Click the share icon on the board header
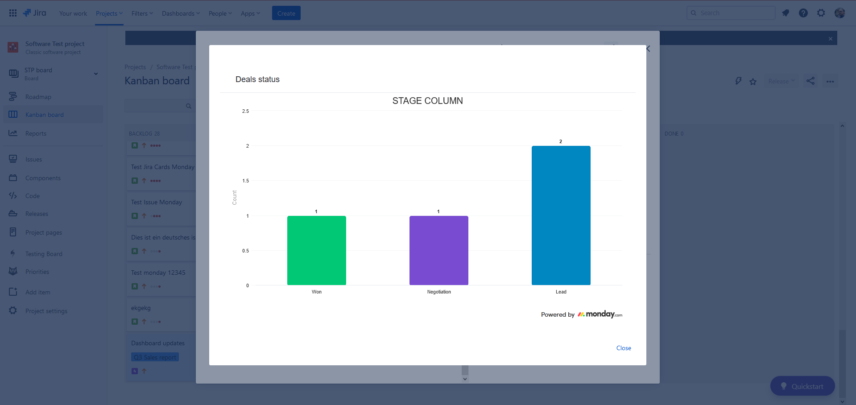This screenshot has width=856, height=405. (x=811, y=81)
